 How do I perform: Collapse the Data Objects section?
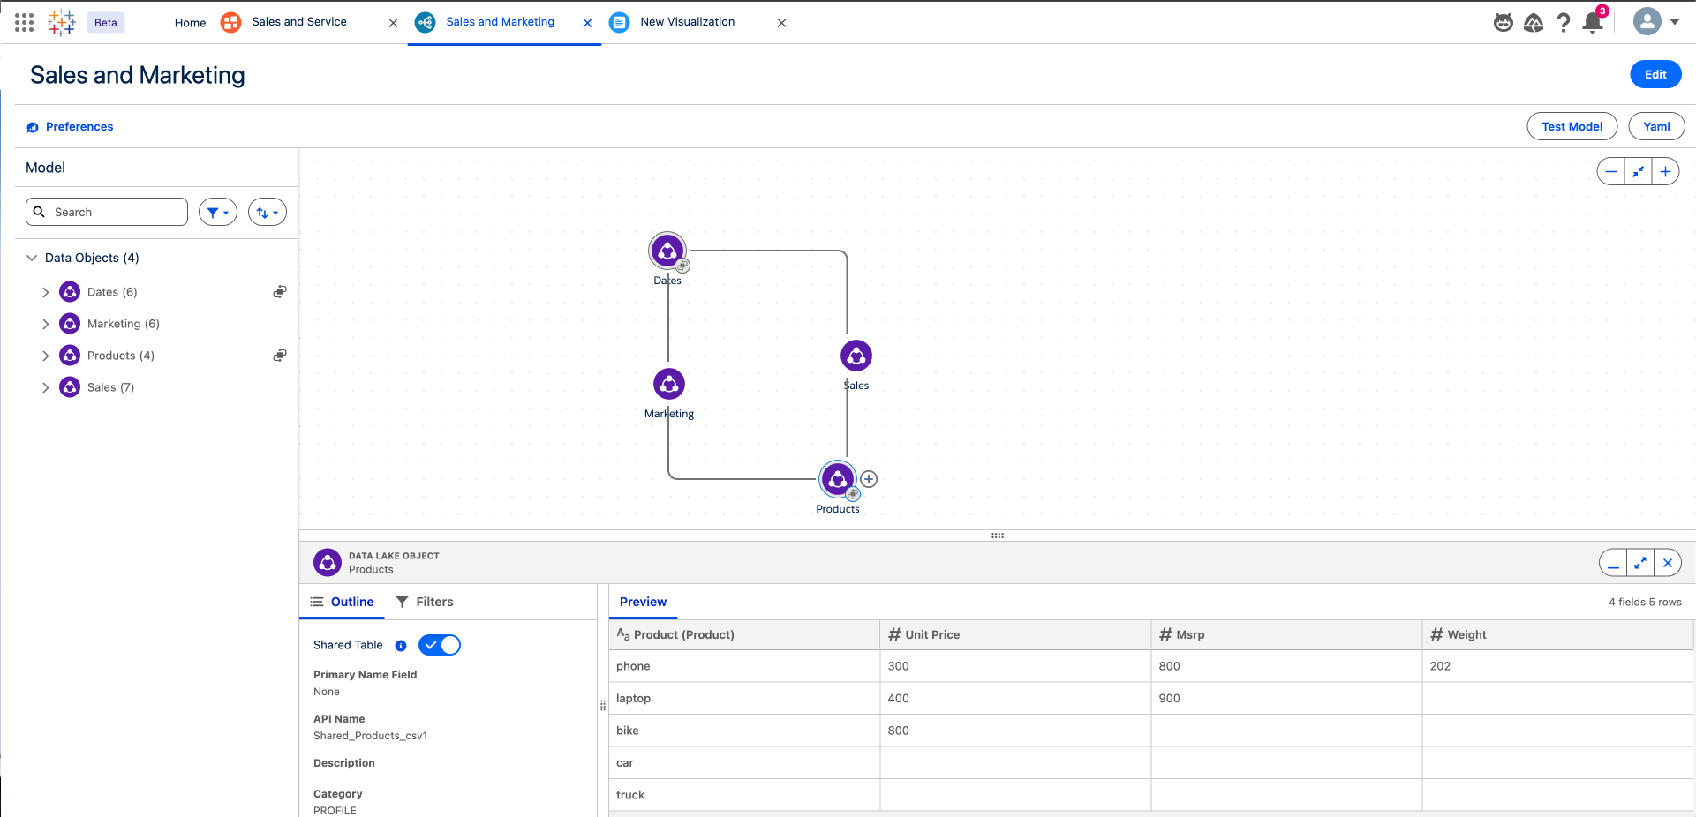[32, 258]
